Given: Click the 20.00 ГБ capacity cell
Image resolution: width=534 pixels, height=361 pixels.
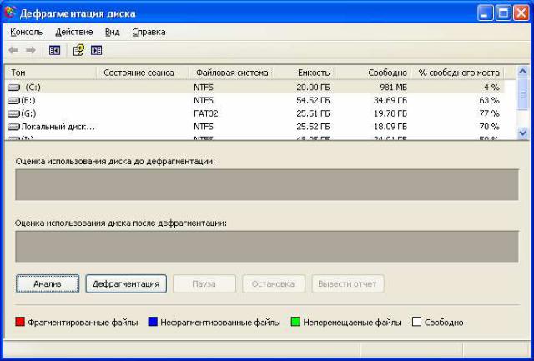Looking at the screenshot, I should 313,88.
